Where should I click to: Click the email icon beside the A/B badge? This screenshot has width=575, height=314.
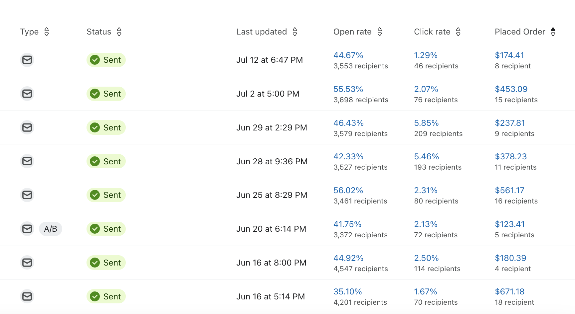tap(27, 229)
